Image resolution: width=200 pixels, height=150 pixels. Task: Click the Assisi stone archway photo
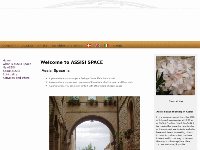coord(95,123)
